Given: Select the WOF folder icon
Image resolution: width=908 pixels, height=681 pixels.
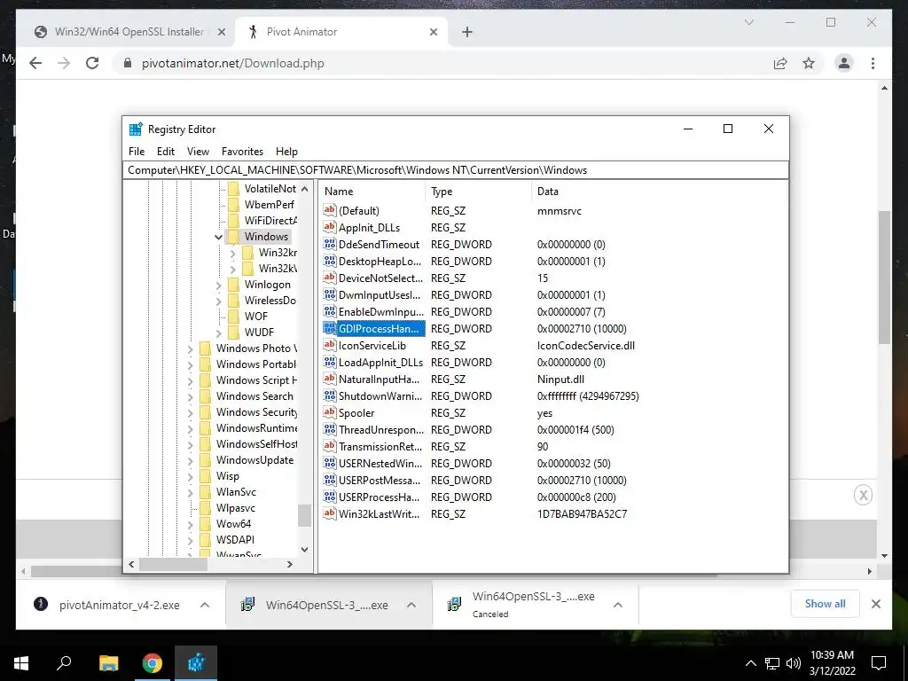Looking at the screenshot, I should (x=233, y=317).
